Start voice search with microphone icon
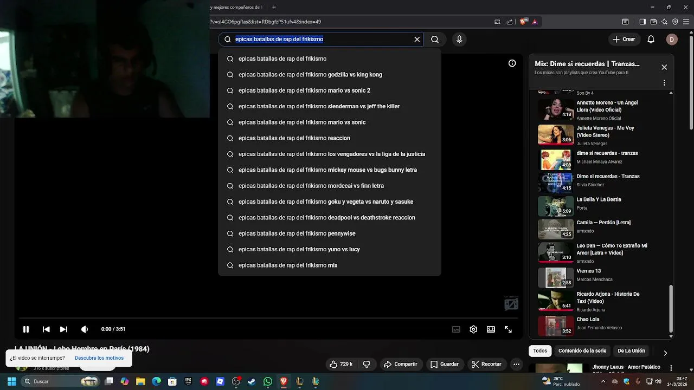 click(459, 39)
